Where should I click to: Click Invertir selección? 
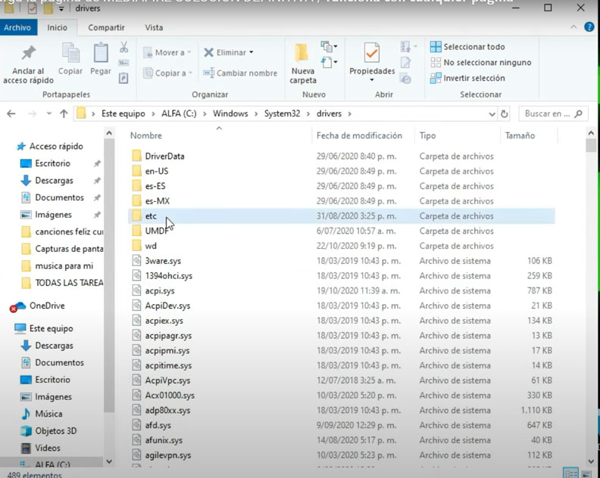pos(467,78)
